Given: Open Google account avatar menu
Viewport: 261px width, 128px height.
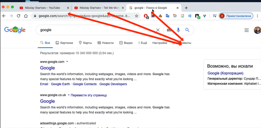Looking at the screenshot, I should (257, 30).
